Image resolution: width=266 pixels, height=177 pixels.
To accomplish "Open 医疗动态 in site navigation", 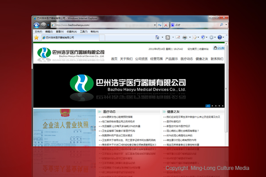I will 187,59.
